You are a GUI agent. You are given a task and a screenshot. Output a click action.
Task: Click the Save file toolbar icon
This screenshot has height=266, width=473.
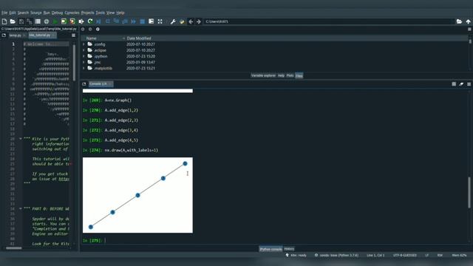pos(21,21)
